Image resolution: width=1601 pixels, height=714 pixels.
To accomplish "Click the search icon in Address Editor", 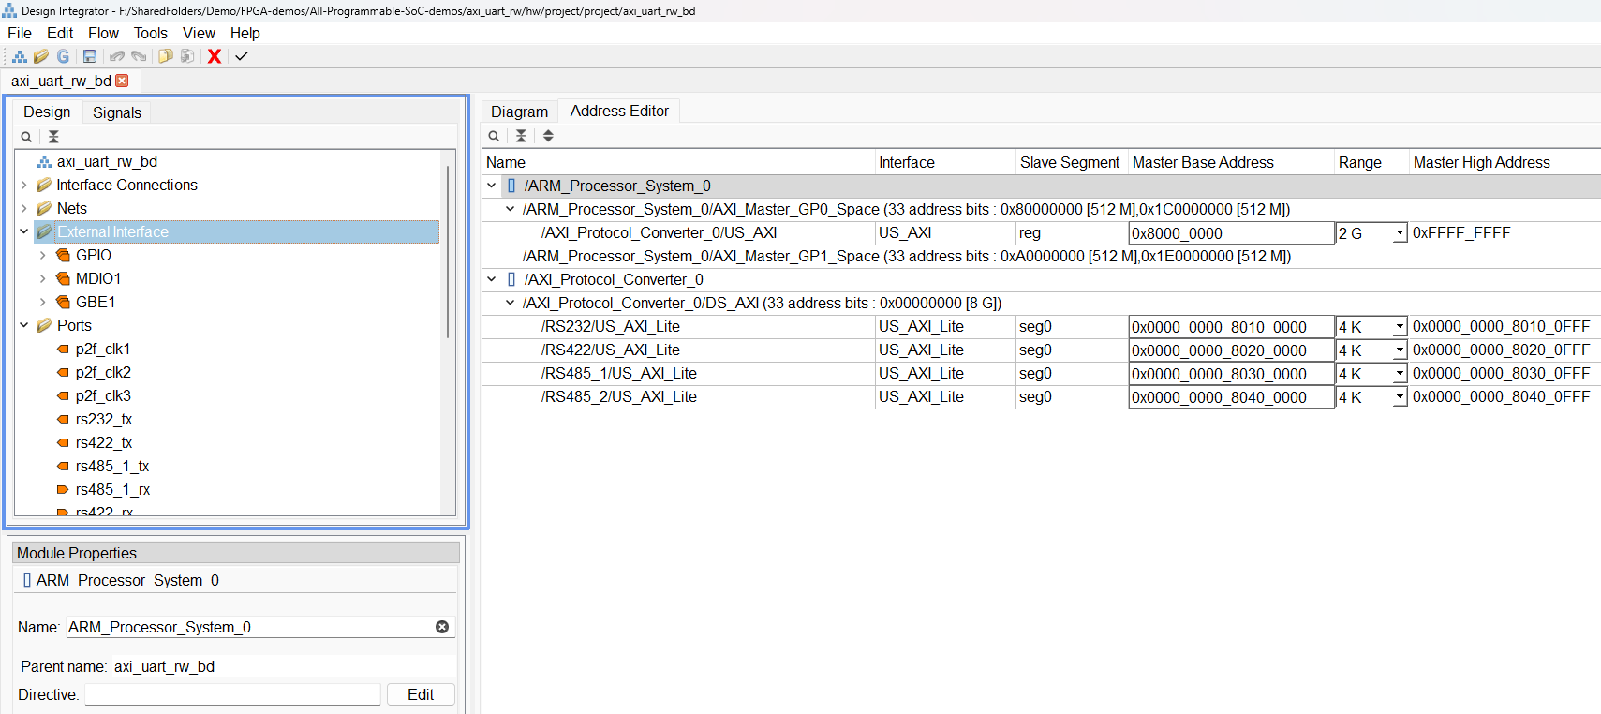I will [x=494, y=136].
